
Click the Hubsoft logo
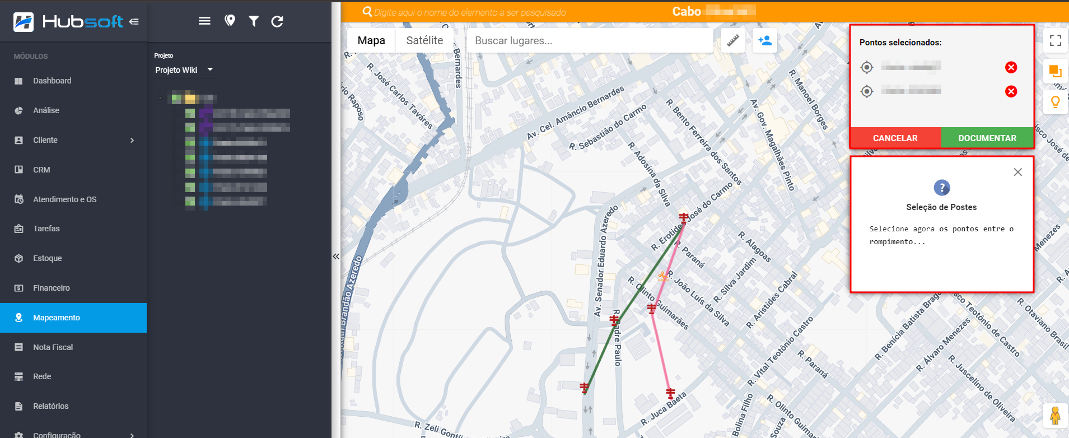[68, 22]
